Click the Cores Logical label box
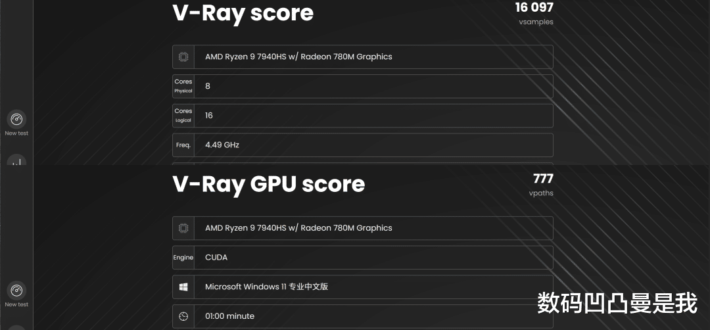The image size is (710, 330). [183, 116]
